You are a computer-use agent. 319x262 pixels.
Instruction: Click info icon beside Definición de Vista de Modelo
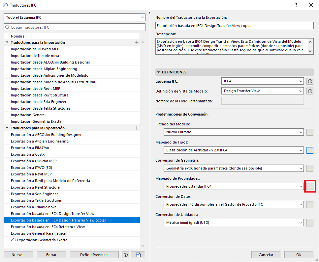pos(310,91)
